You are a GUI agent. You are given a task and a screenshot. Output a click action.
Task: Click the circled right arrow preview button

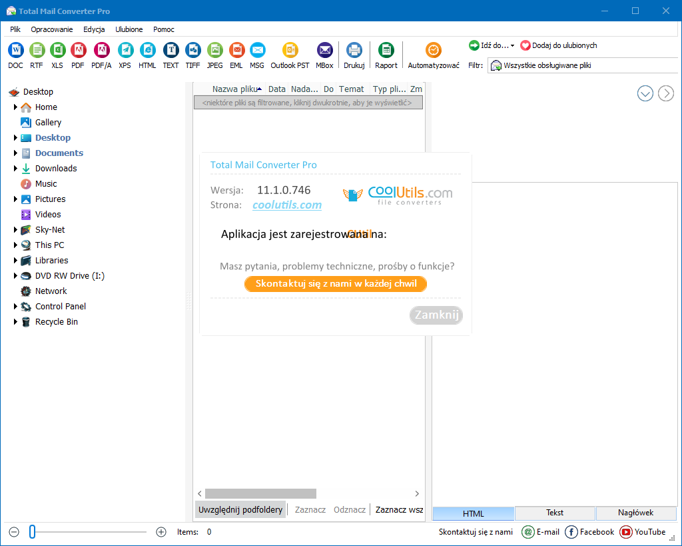click(666, 93)
